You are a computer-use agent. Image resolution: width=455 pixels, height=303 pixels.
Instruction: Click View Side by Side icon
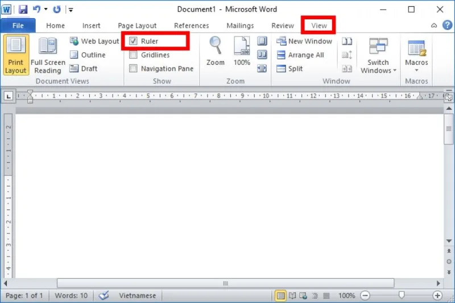click(347, 41)
